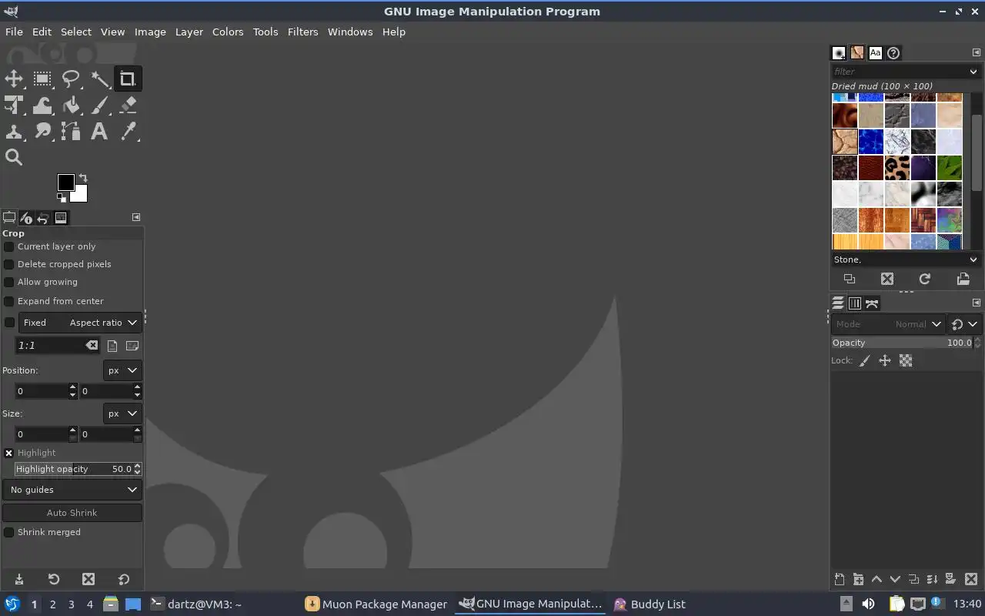Open the Filters menu

tap(302, 32)
